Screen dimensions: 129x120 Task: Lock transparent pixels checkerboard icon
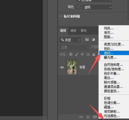[x=71, y=54]
